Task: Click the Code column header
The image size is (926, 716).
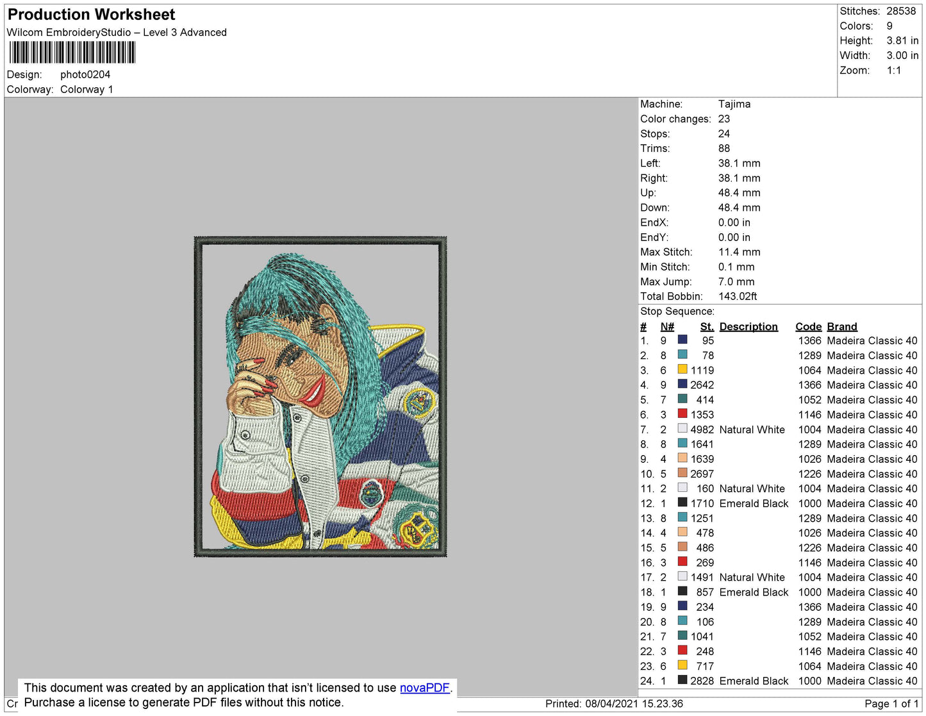Action: click(809, 326)
